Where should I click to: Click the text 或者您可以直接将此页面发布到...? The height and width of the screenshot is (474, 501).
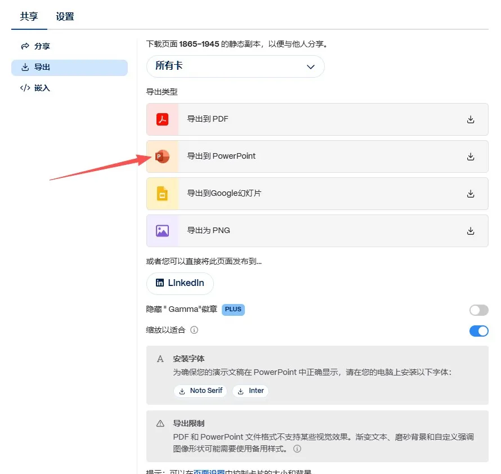tap(204, 261)
